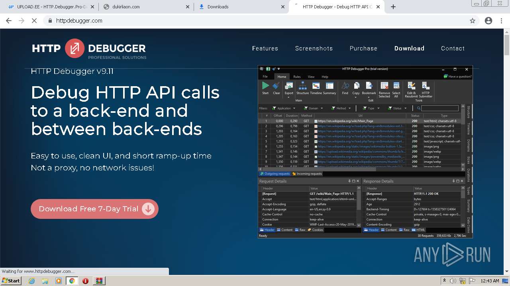Bookmark this page with the star
Viewport: 510px width, 286px height.
click(x=473, y=21)
